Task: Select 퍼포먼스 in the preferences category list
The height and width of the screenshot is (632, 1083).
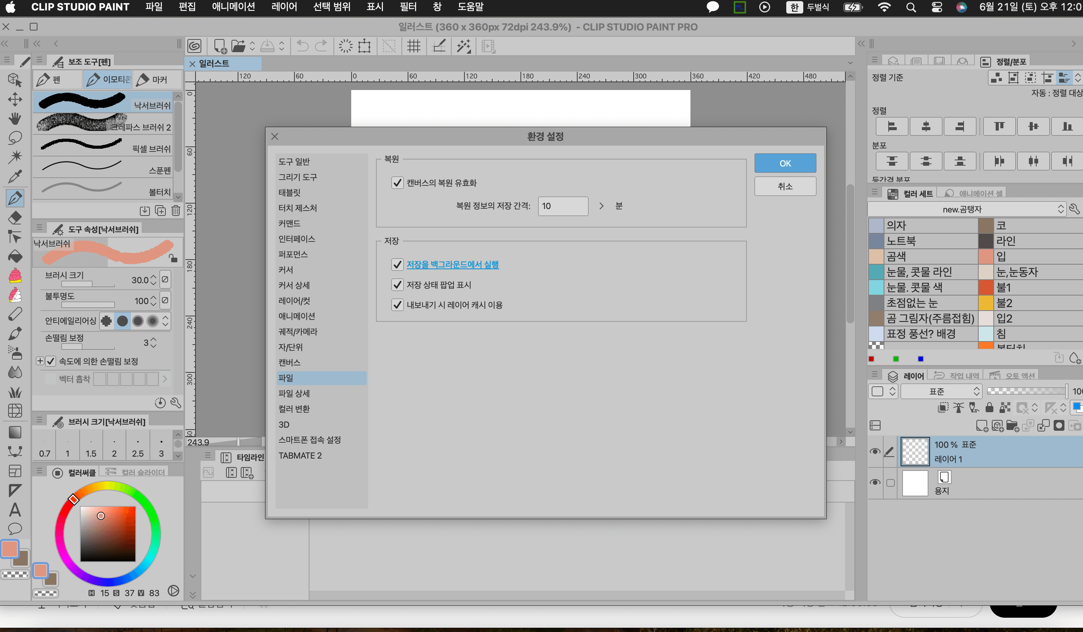Action: [292, 254]
